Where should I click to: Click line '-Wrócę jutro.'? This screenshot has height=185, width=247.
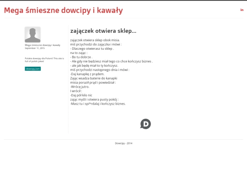(x=80, y=87)
